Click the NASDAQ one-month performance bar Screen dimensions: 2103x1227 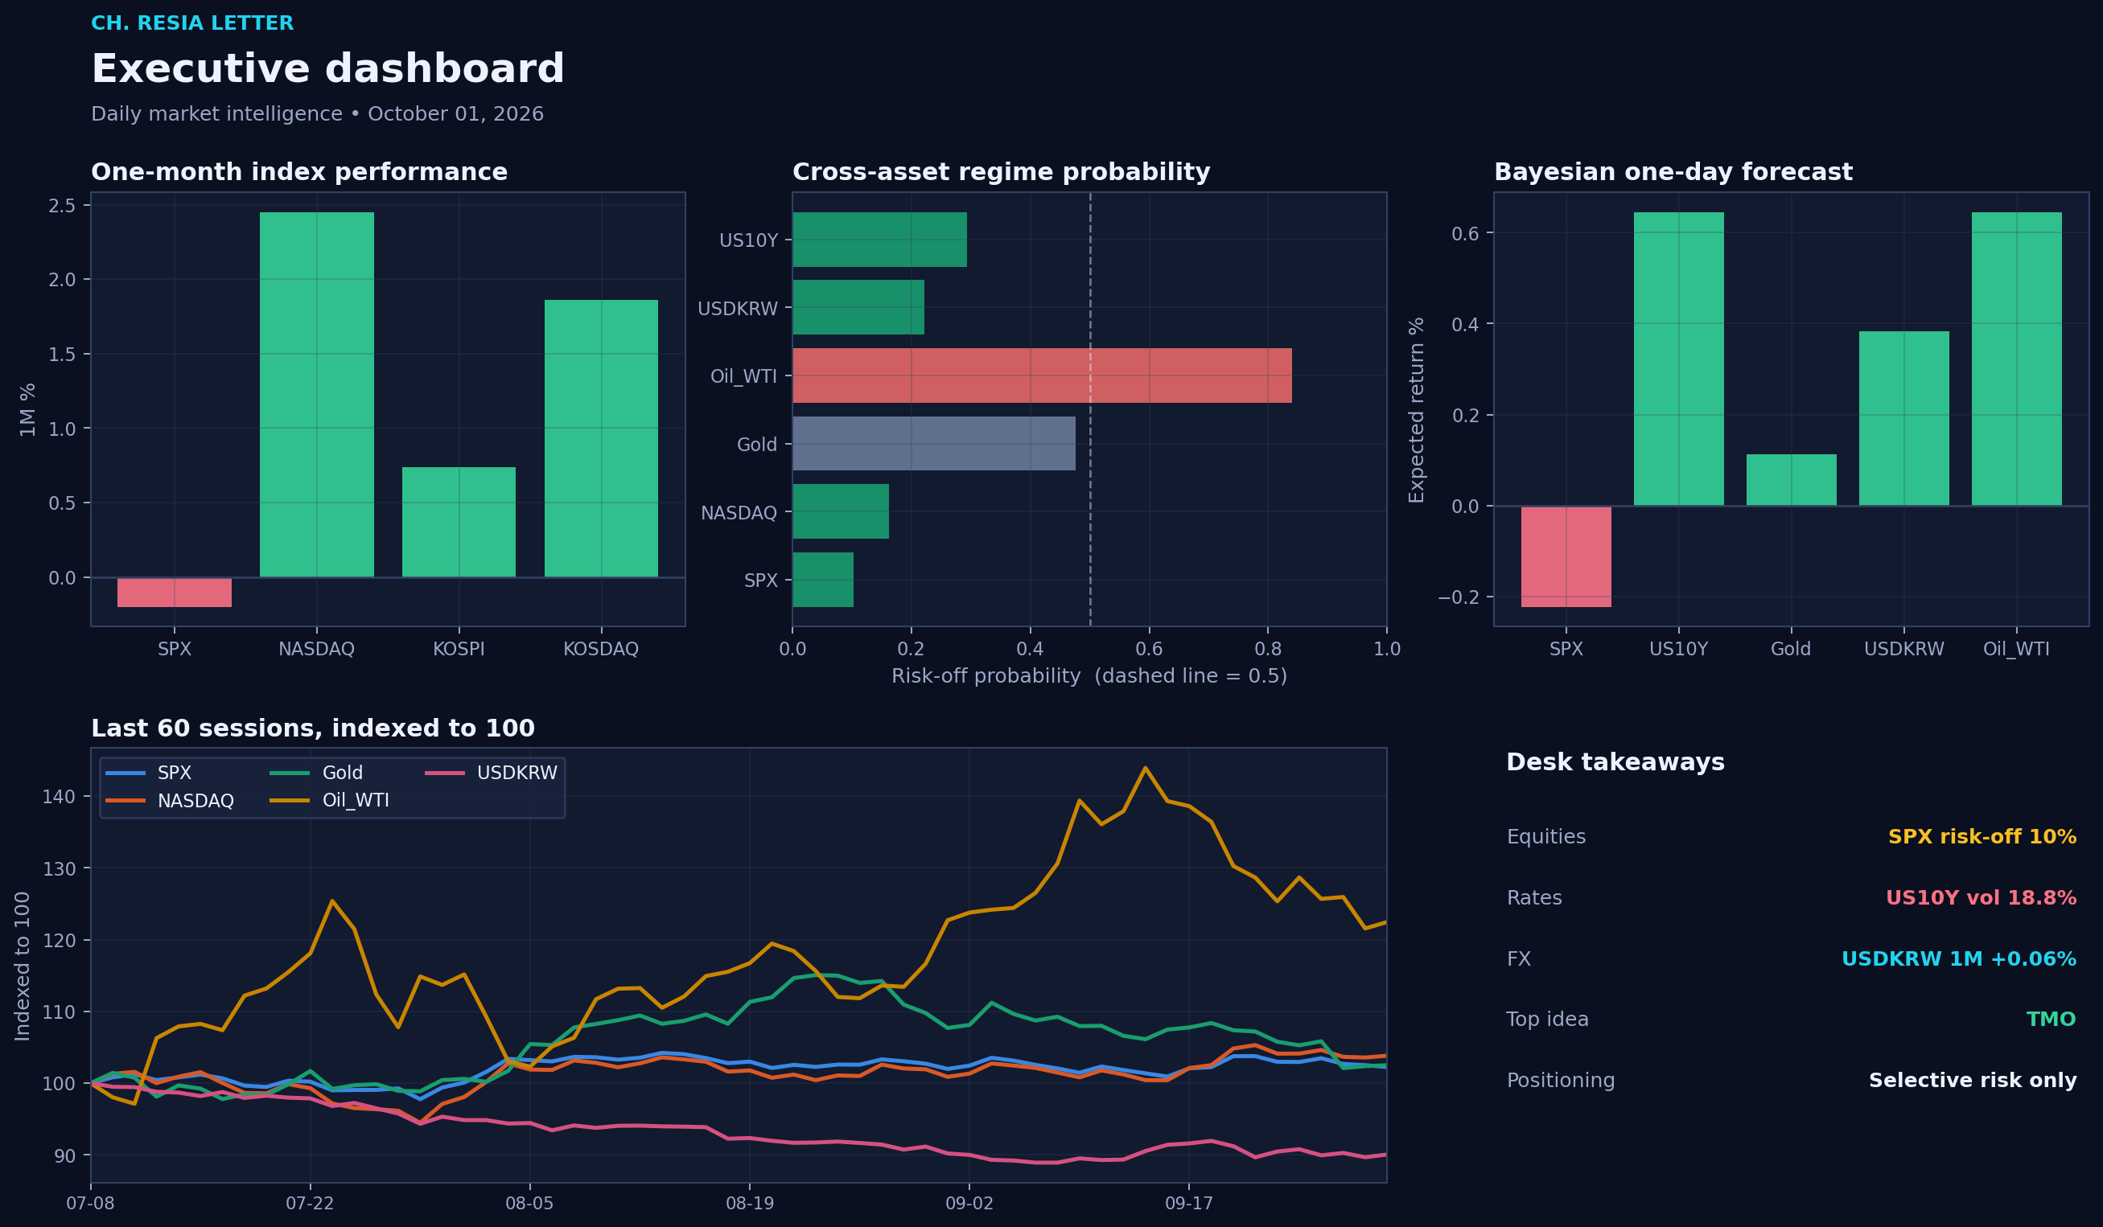click(316, 395)
